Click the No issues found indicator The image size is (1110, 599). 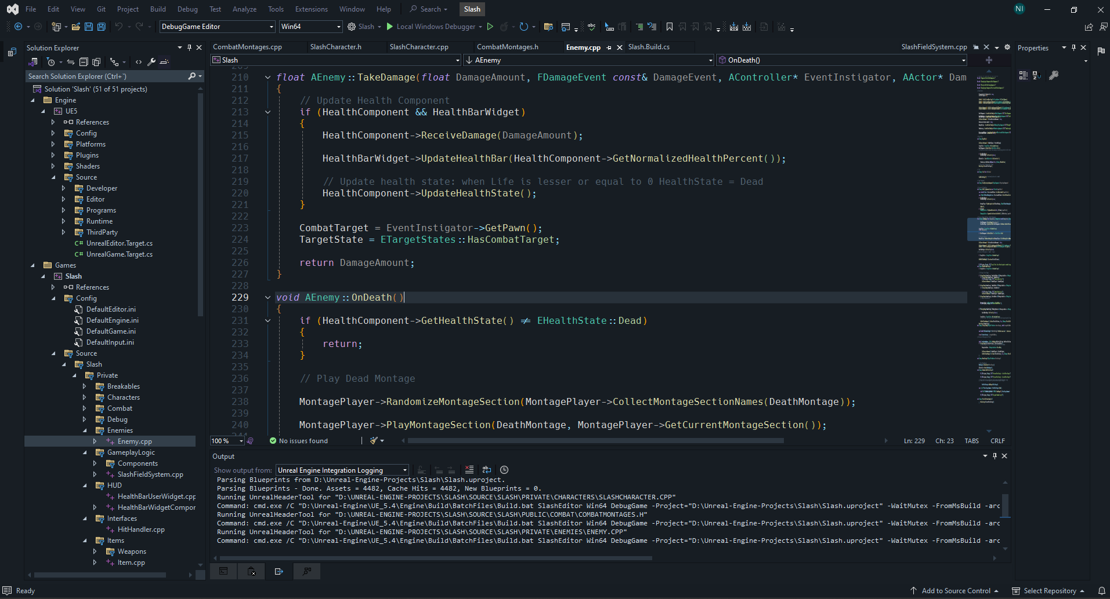[299, 441]
